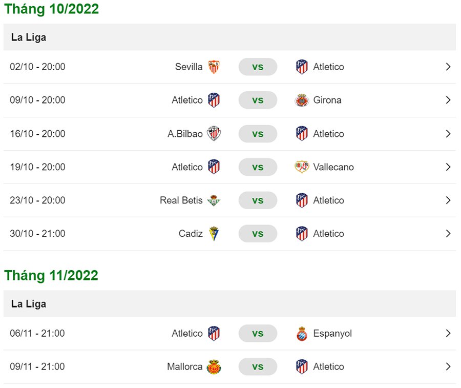Click the Vallecano club crest icon
Screen dimensions: 461x388
[x=302, y=167]
